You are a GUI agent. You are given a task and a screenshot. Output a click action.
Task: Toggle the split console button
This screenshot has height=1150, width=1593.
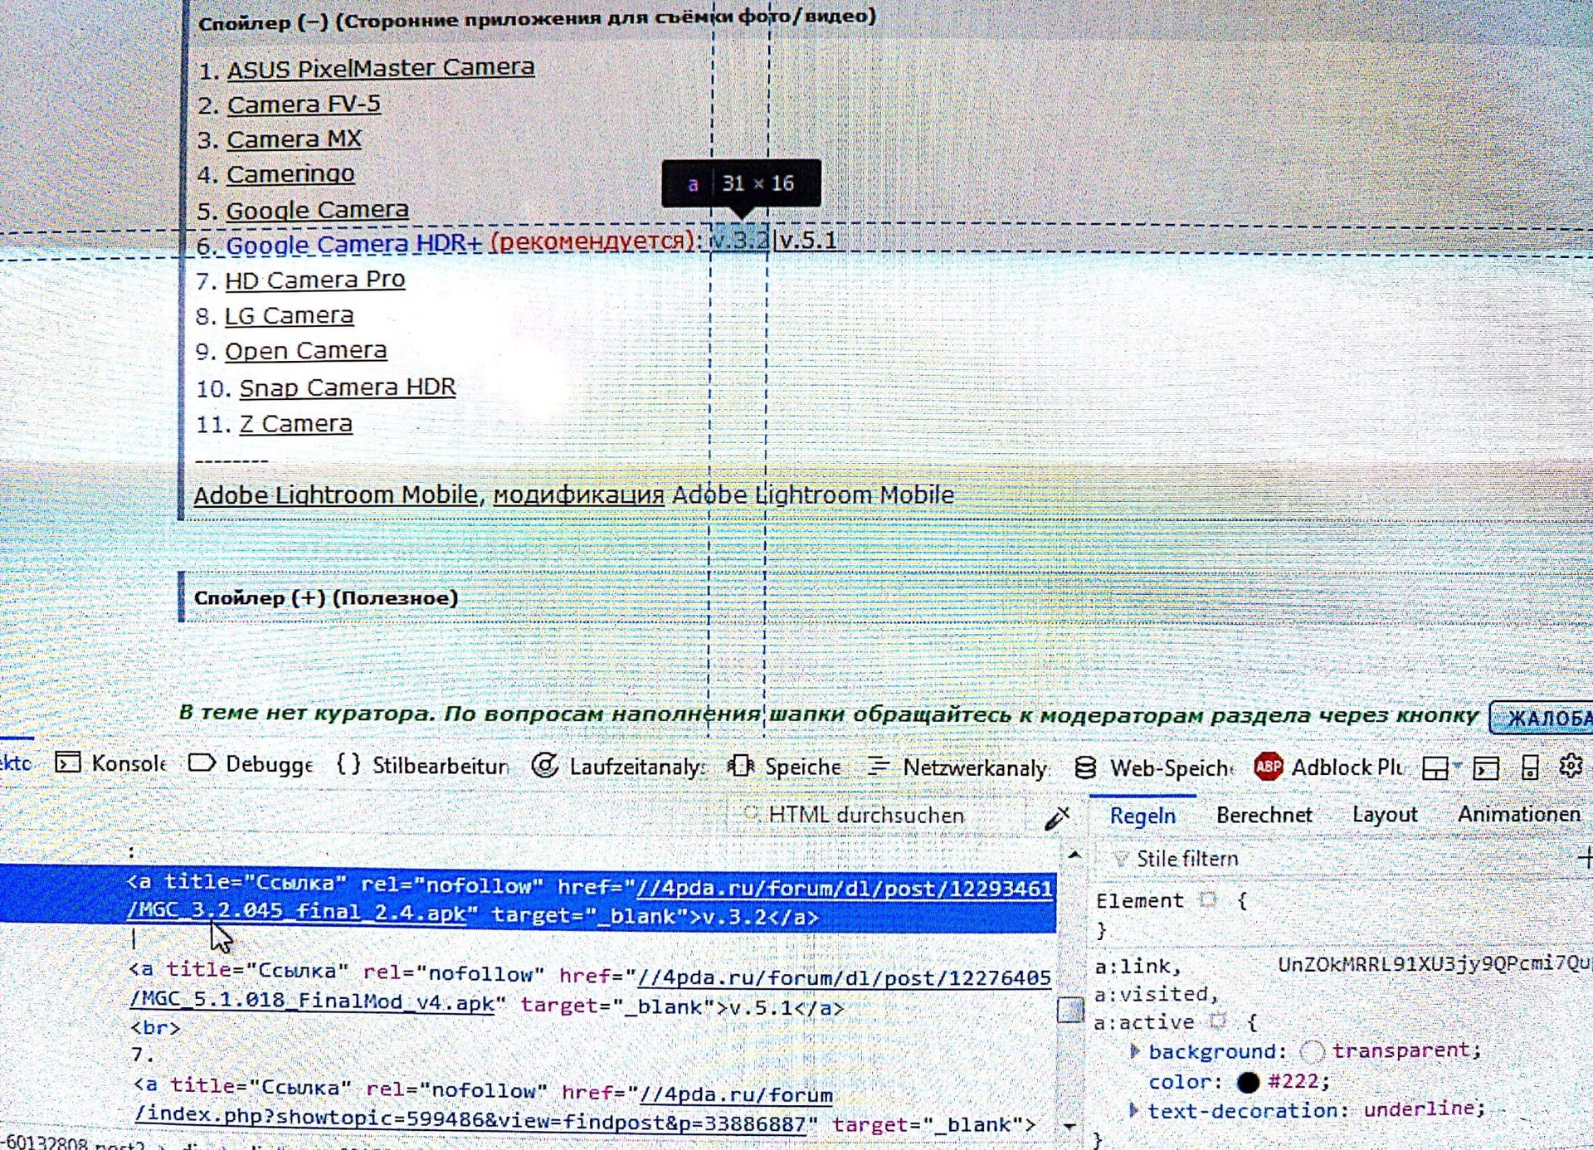1485,768
